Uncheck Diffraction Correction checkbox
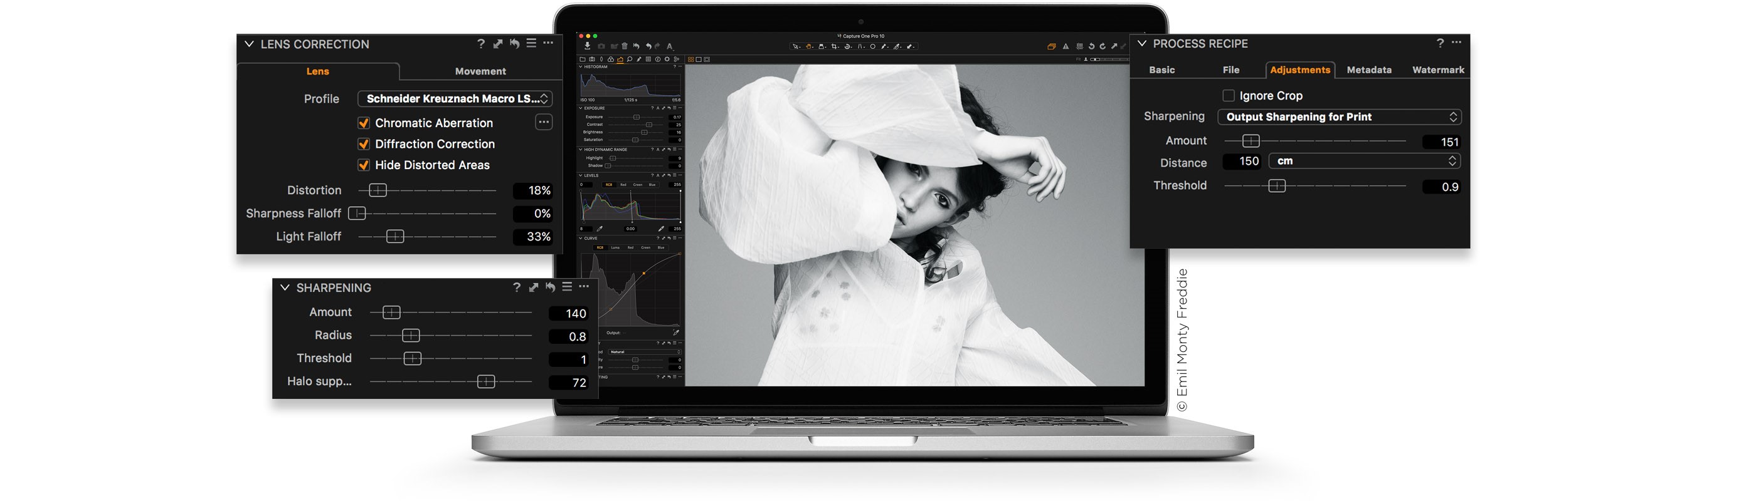 pos(364,144)
